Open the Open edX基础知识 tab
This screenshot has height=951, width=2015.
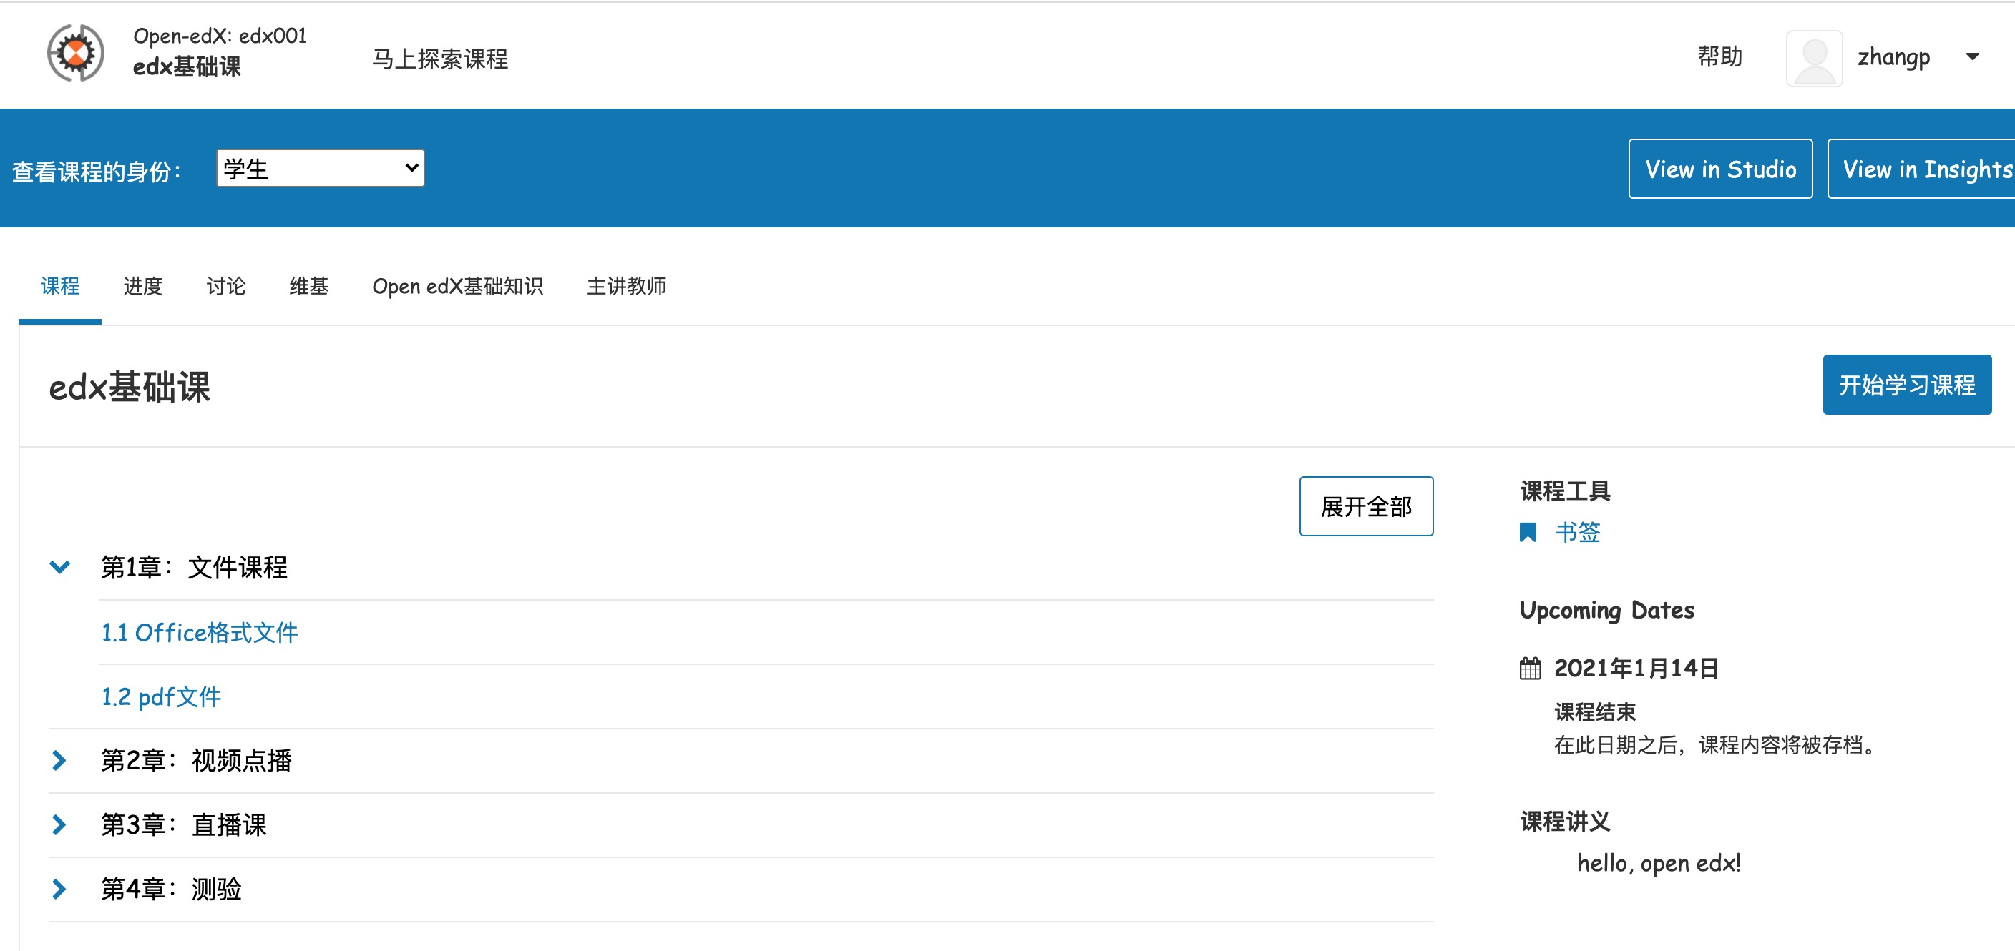coord(458,287)
